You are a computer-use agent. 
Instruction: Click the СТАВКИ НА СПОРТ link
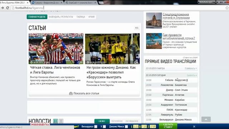click(190, 58)
